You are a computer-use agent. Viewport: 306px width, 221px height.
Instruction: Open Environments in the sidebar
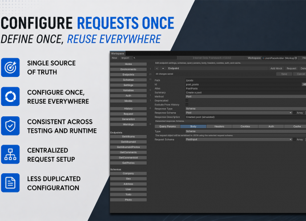[128, 69]
